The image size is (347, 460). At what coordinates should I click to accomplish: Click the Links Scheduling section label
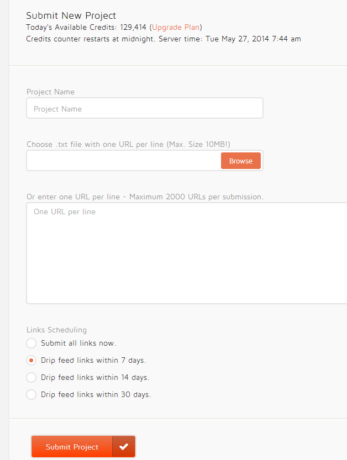pos(56,330)
